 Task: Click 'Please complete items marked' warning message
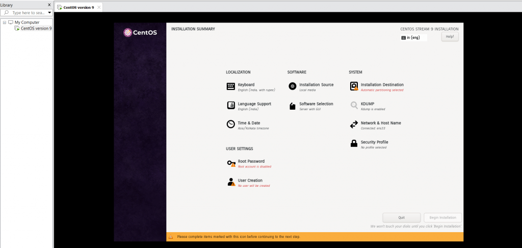click(239, 237)
